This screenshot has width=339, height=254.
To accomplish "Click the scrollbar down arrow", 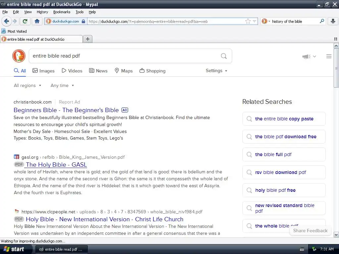I will coord(336,234).
